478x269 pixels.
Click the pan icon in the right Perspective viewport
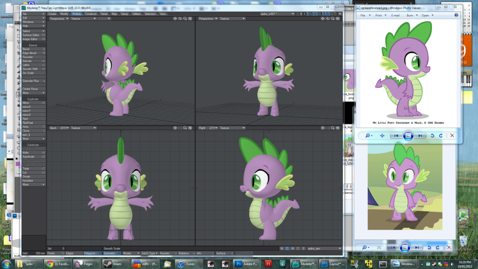coord(323,19)
